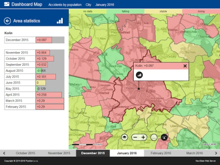Click the rising legend color swatch
Screen dimensions: 220x165
(x=201, y=12)
